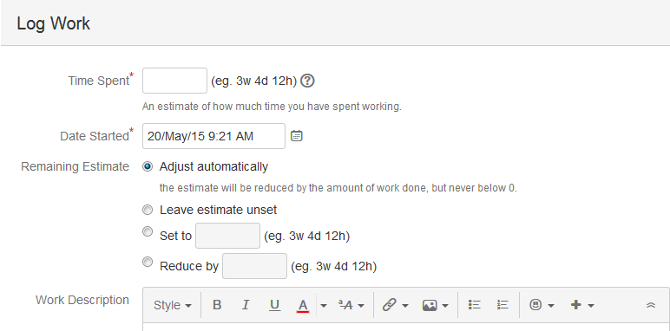Choose the Set to radio option

[x=147, y=231]
